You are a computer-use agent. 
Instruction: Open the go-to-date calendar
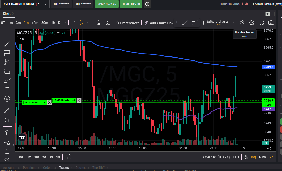pyautogui.click(x=68, y=157)
